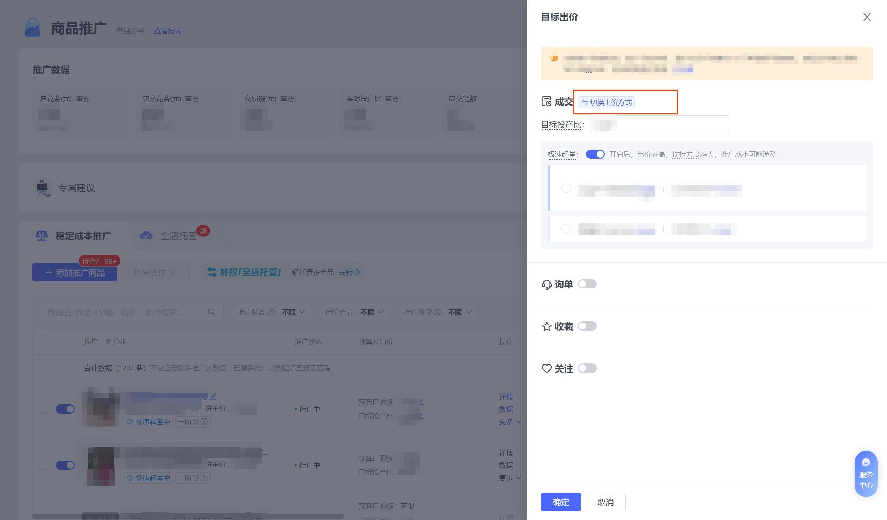Open the 推广阶段 filter dropdown
Viewport: 887px width, 520px height.
(x=438, y=312)
